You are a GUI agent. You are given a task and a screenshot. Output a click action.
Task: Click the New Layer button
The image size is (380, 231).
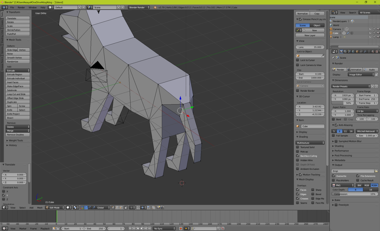(310, 35)
